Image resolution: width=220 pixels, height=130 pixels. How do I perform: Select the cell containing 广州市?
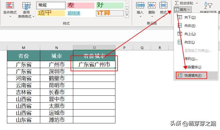coord(57,64)
